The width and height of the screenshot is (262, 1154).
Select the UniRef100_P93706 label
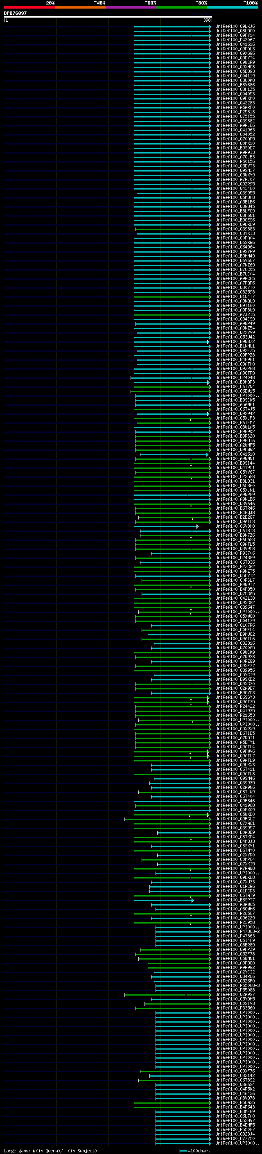235,553
